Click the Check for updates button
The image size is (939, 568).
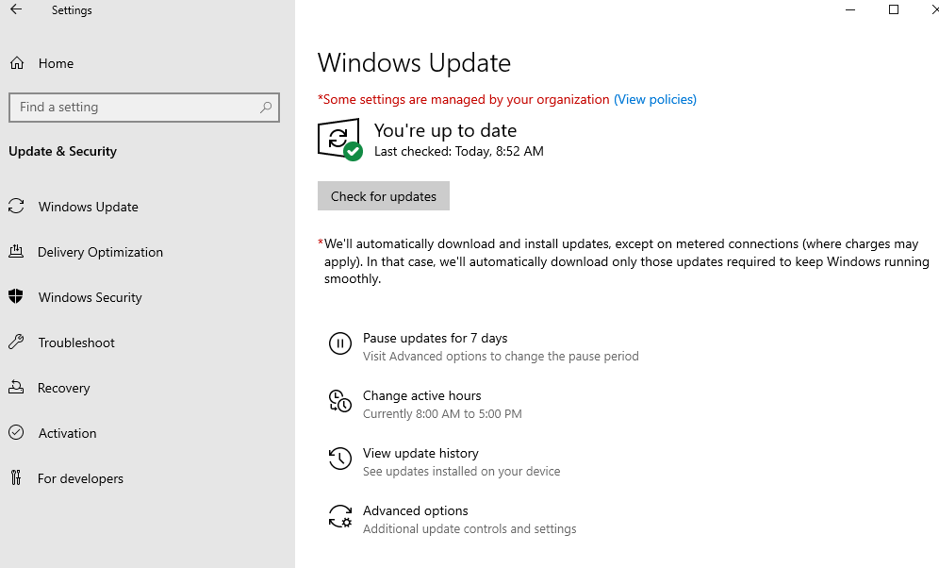384,196
